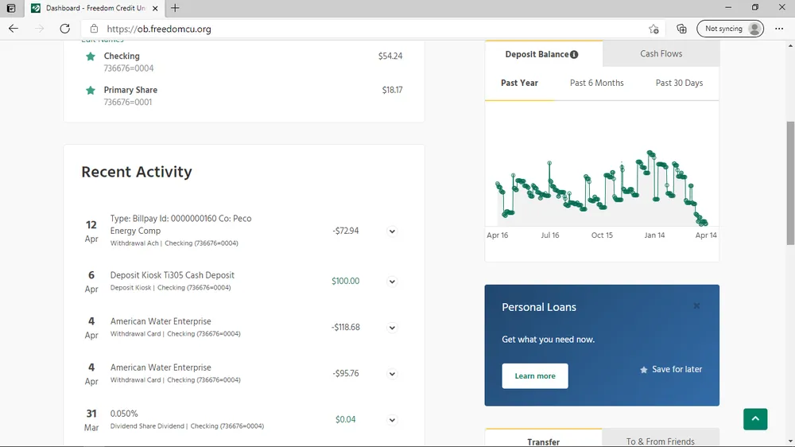The height and width of the screenshot is (447, 795).
Task: Click the Learn more button
Action: pyautogui.click(x=534, y=376)
